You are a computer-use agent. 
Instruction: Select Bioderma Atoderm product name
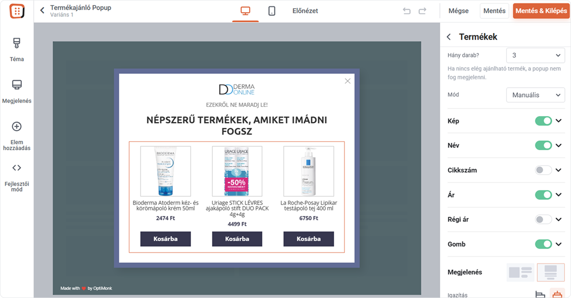click(x=166, y=206)
